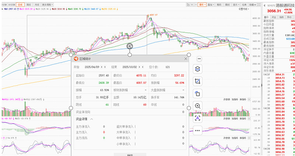Change the volume panel indicator

[x=243, y=99]
